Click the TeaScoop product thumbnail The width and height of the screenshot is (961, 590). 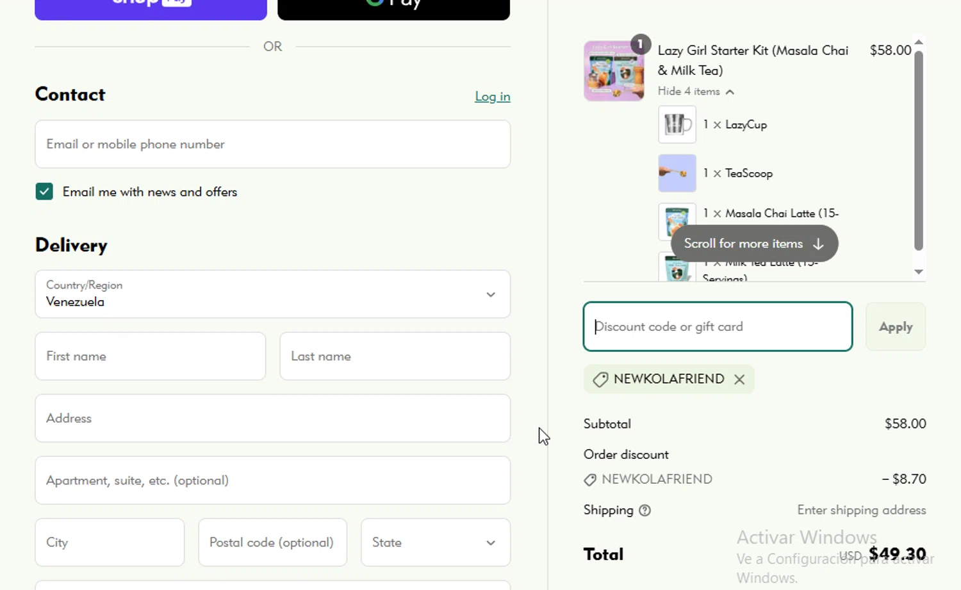tap(677, 173)
